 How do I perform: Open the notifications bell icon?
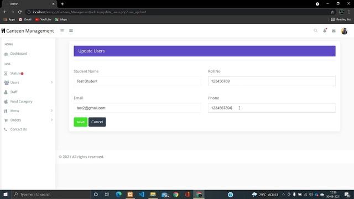[x=325, y=30]
